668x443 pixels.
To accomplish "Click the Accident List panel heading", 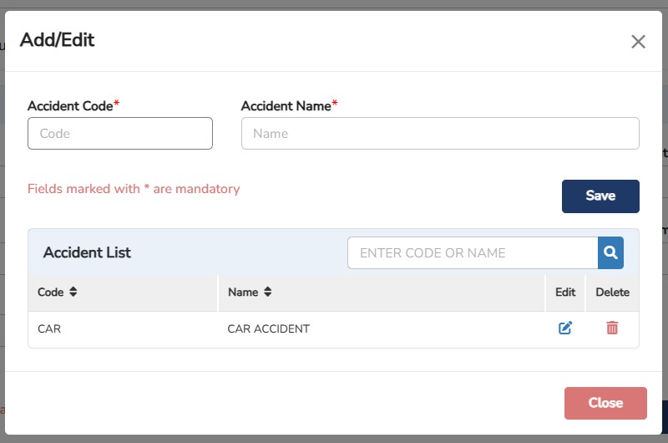I will pyautogui.click(x=87, y=252).
